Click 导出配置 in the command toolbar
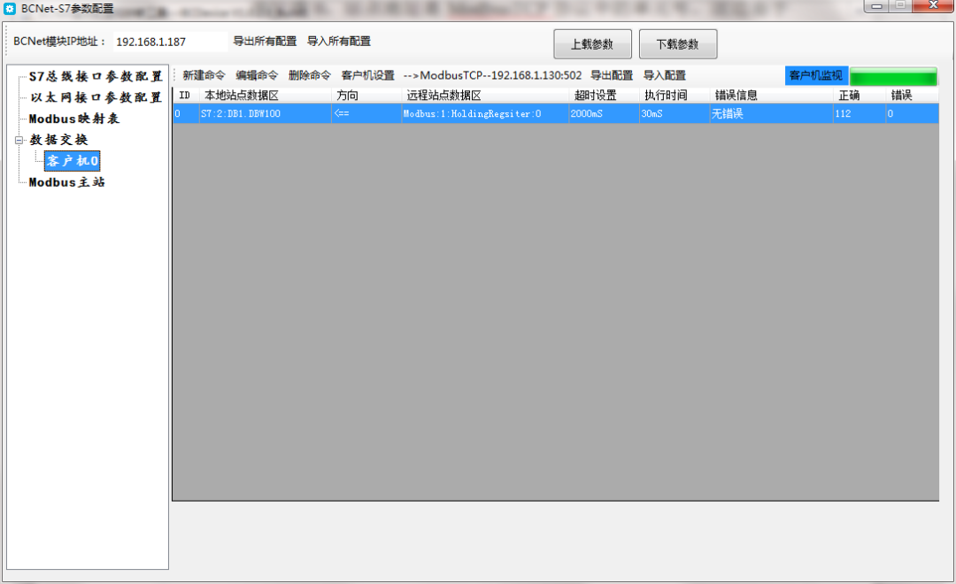The height and width of the screenshot is (584, 956). tap(612, 76)
